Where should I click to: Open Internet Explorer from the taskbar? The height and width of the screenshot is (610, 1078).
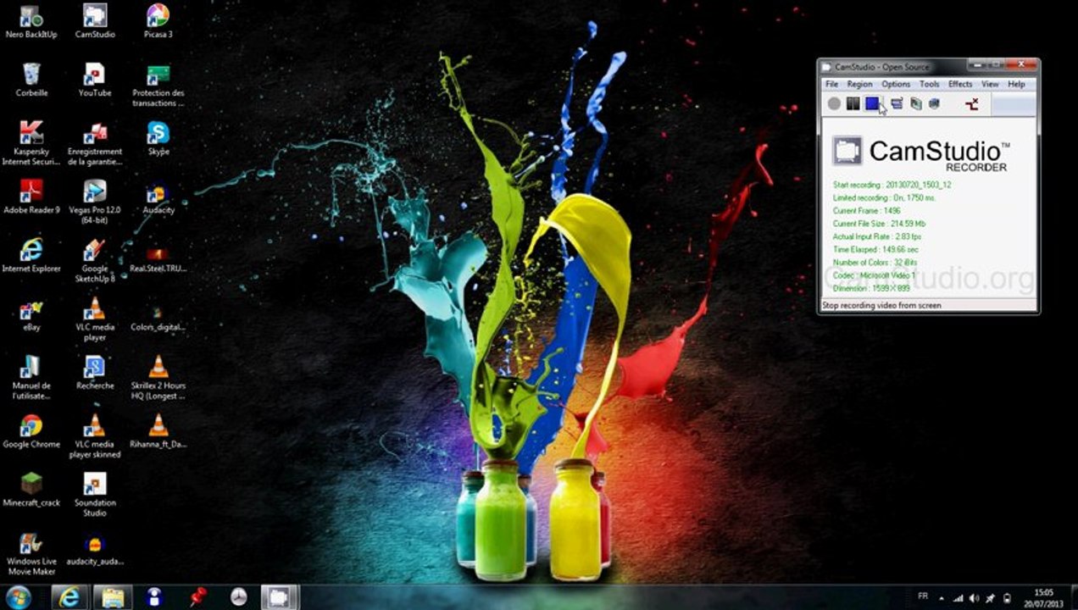coord(69,597)
